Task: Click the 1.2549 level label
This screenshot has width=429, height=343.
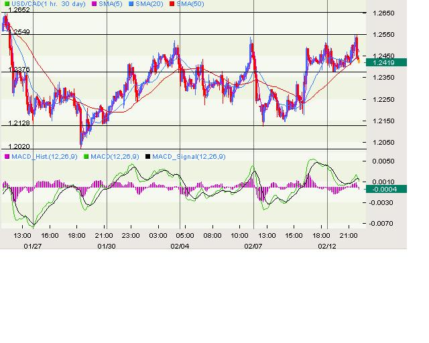Action: [x=19, y=31]
